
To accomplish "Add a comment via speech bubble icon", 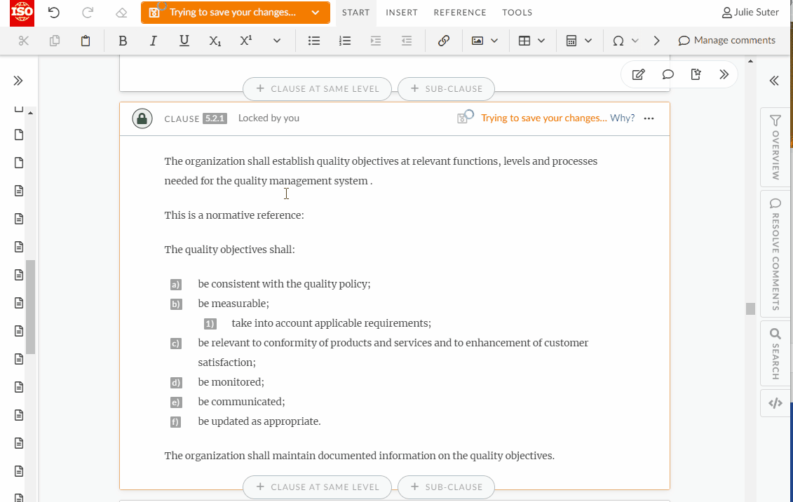I will coord(667,75).
